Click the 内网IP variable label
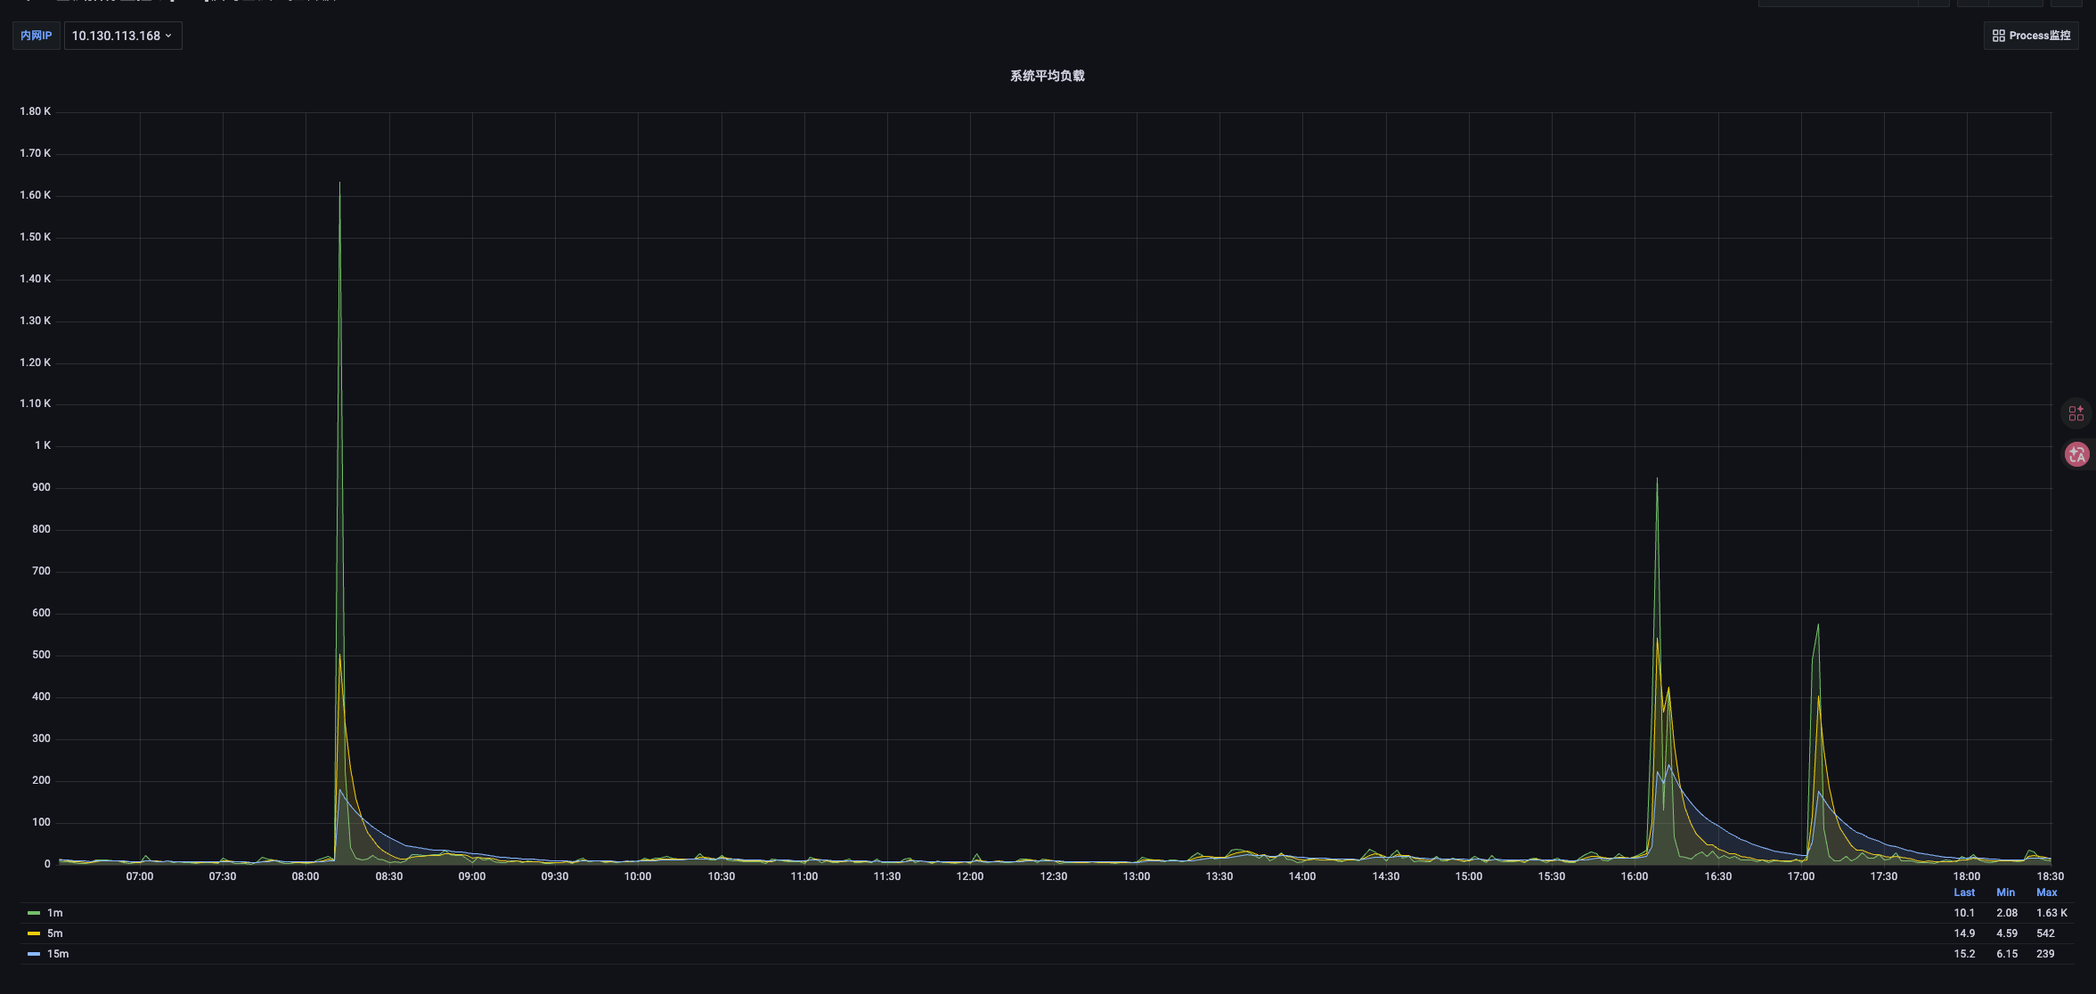 (x=36, y=36)
